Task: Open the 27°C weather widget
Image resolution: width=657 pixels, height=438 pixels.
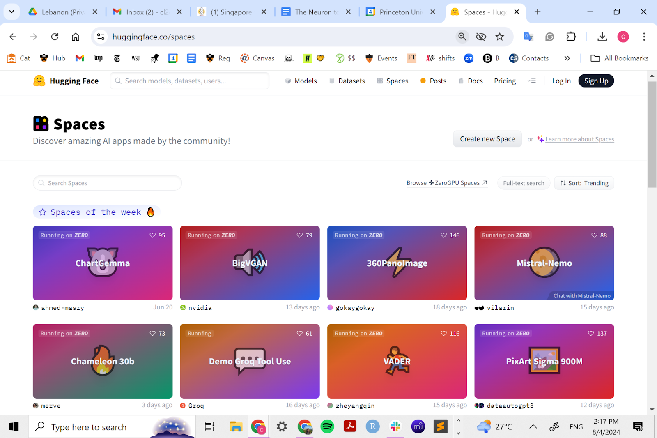Action: coord(494,426)
